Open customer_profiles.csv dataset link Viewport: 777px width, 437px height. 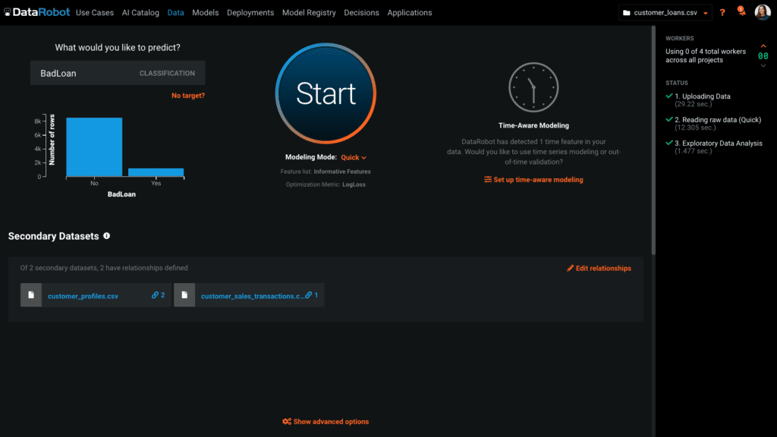83,296
